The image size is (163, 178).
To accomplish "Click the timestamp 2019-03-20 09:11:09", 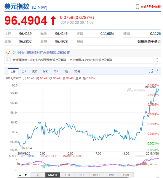I will 77,23.
